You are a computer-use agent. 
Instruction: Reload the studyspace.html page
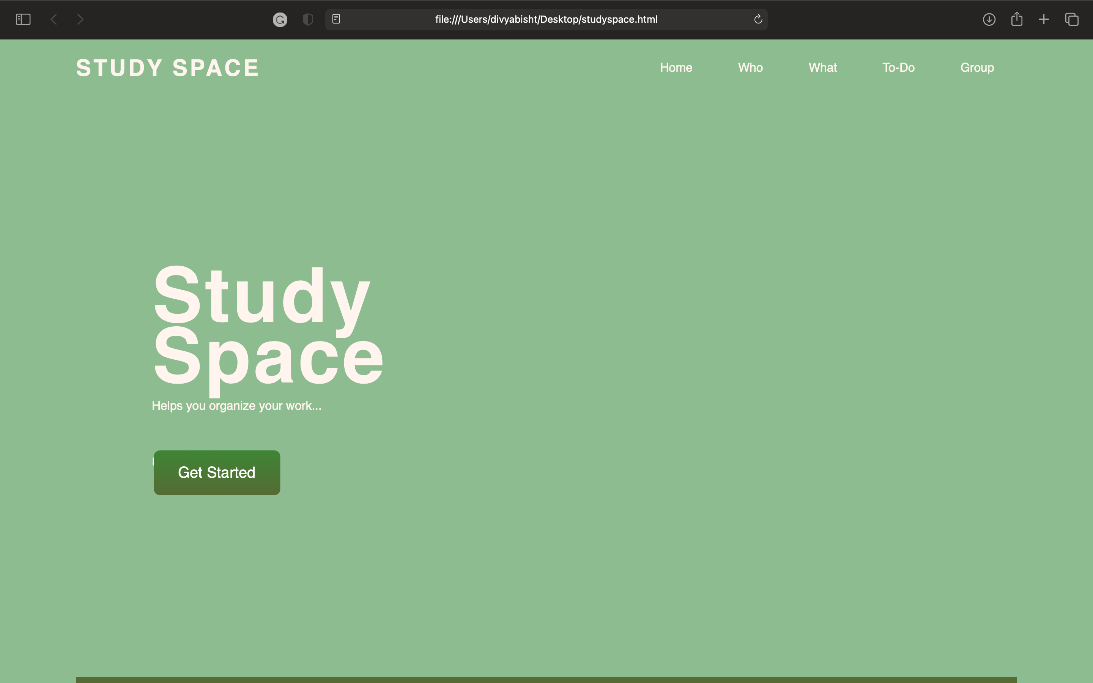pyautogui.click(x=758, y=19)
